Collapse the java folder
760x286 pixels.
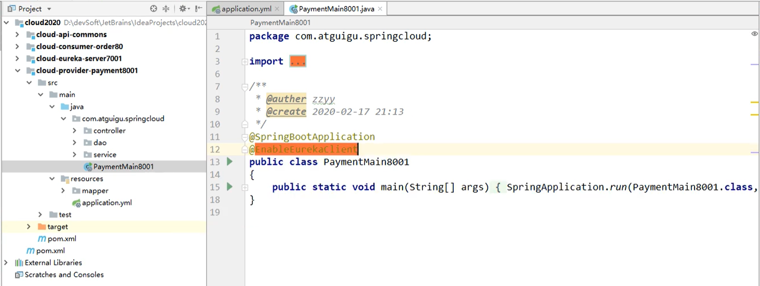pos(52,107)
